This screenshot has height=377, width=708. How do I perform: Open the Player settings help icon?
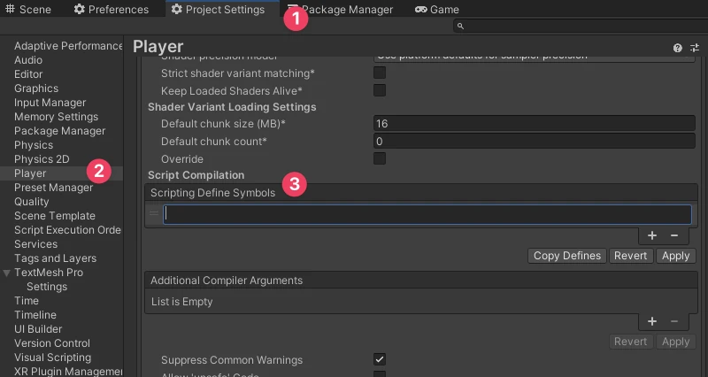click(x=677, y=48)
